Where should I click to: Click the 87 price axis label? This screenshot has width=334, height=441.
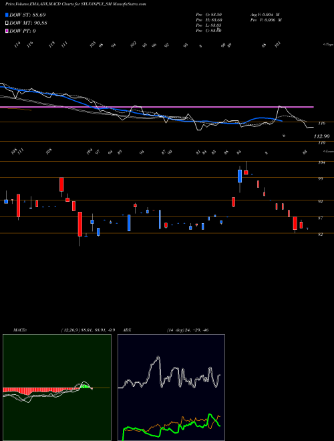point(321,218)
